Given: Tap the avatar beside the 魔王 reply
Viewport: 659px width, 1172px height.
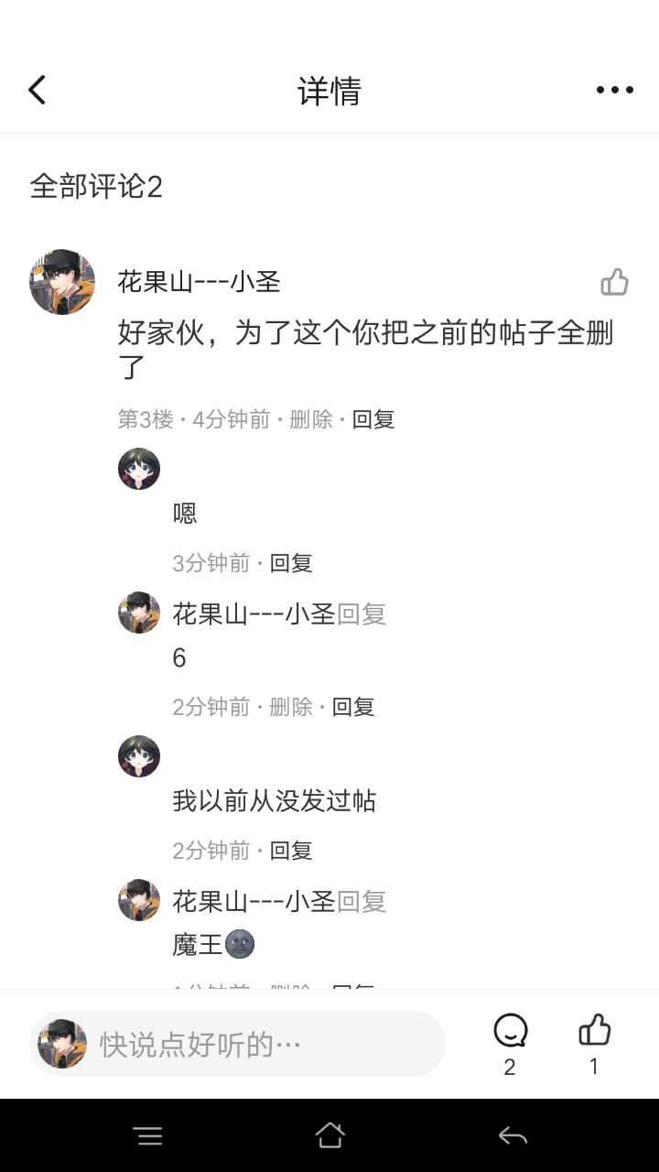Looking at the screenshot, I should tap(139, 900).
